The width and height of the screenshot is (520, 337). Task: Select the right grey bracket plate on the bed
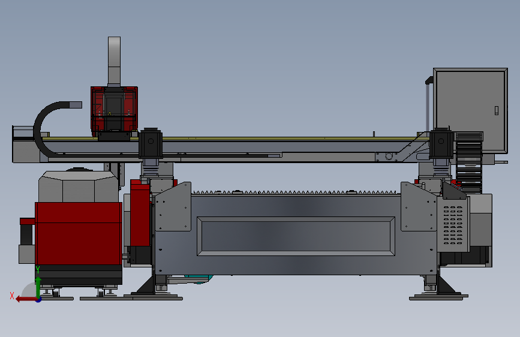(x=419, y=207)
